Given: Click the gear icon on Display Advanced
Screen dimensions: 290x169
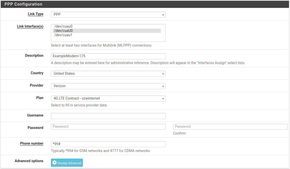Looking at the screenshot, I should tap(55, 162).
